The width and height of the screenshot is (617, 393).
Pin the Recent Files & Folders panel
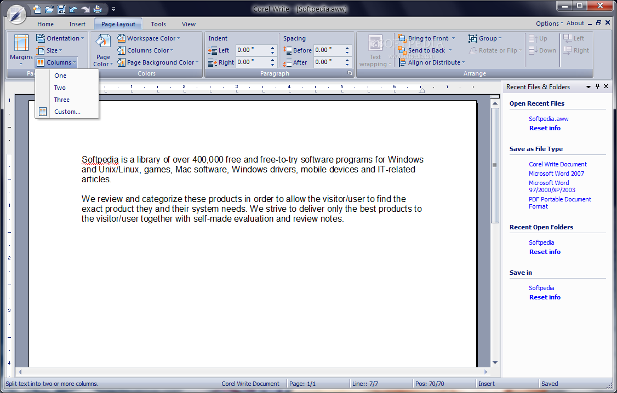(x=597, y=86)
